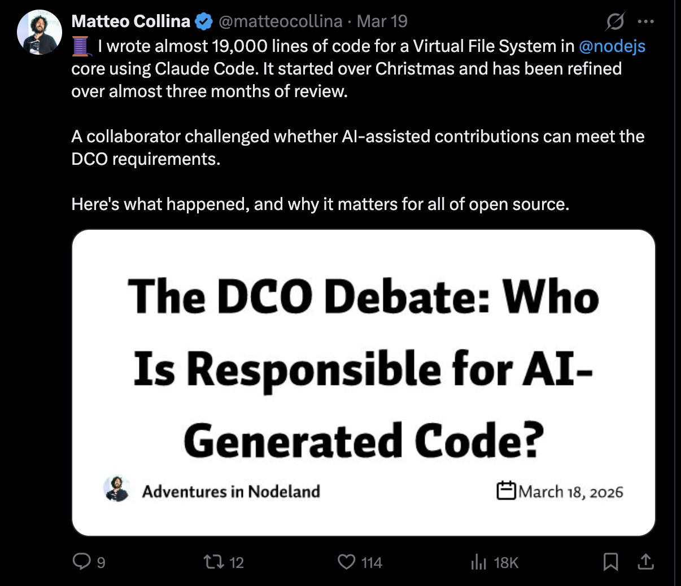Open the share menu arrow icon
Viewport: 681px width, 586px height.
[x=645, y=561]
